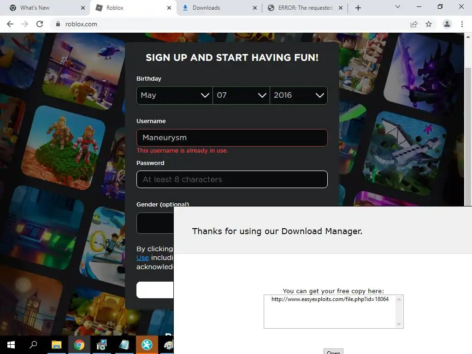Screen dimensions: 472x354
Task: Click the orange highlighted taskbar app icon
Action: coord(147,345)
